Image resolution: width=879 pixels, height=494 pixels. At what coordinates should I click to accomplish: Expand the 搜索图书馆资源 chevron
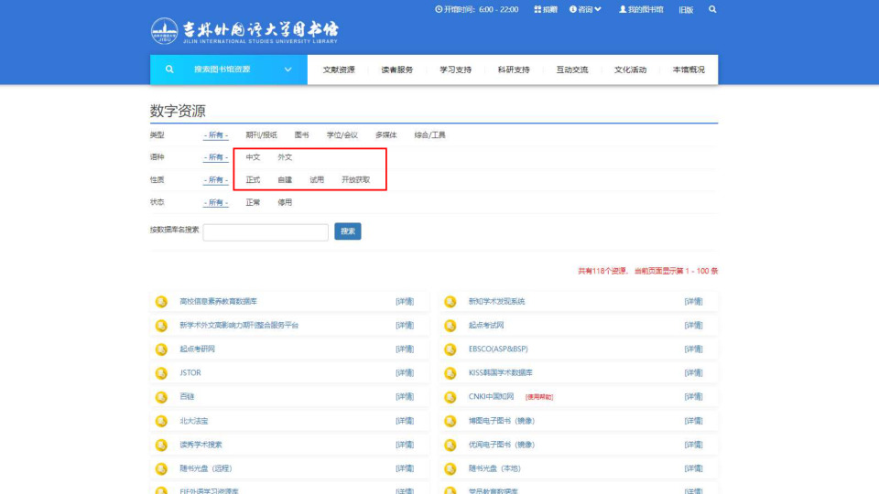click(x=288, y=70)
